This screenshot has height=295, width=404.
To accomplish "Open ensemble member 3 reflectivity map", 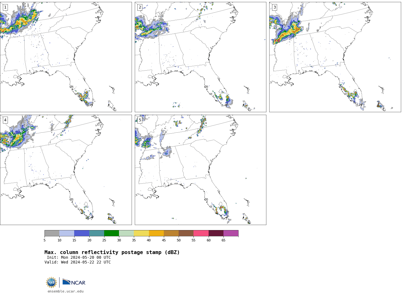I will point(335,57).
